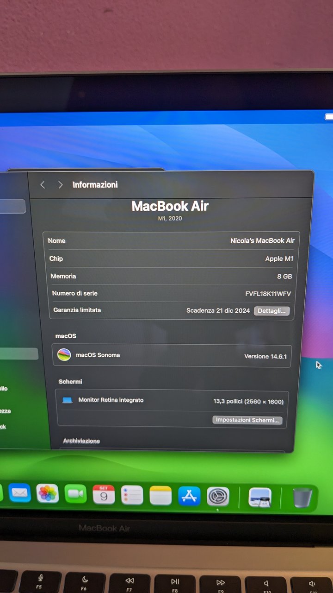Screen dimensions: 333x593
Task: Click the M1, 2020 subtitle
Action: [x=170, y=219]
